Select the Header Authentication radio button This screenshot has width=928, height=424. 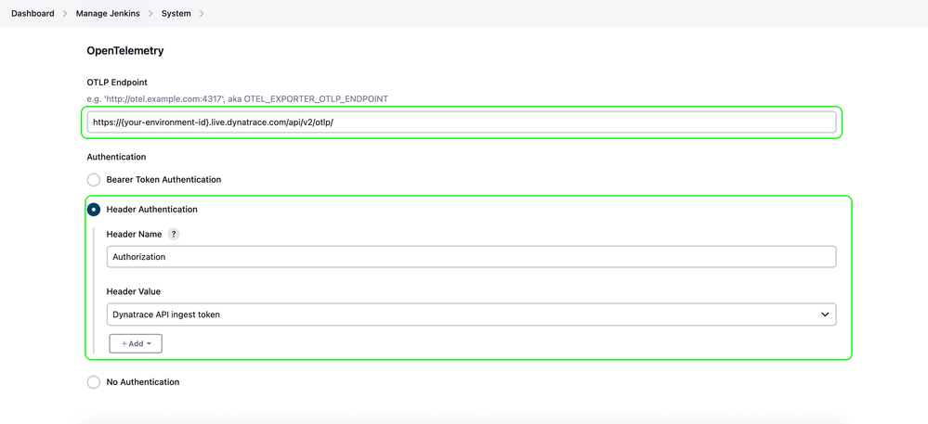94,210
